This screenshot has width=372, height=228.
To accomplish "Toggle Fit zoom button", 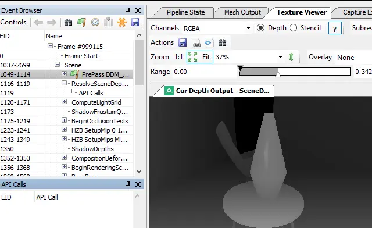I will click(x=200, y=57).
